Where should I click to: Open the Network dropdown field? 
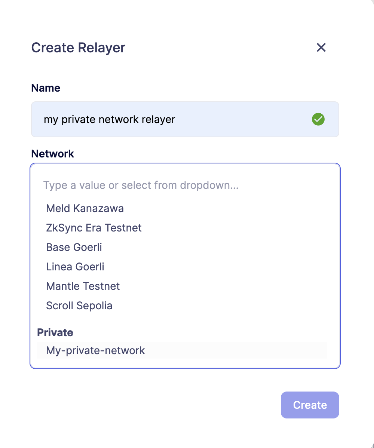tap(185, 185)
